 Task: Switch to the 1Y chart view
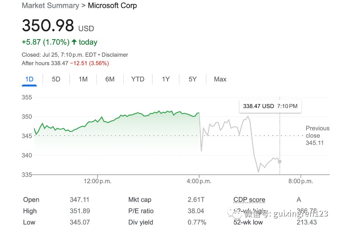166,79
